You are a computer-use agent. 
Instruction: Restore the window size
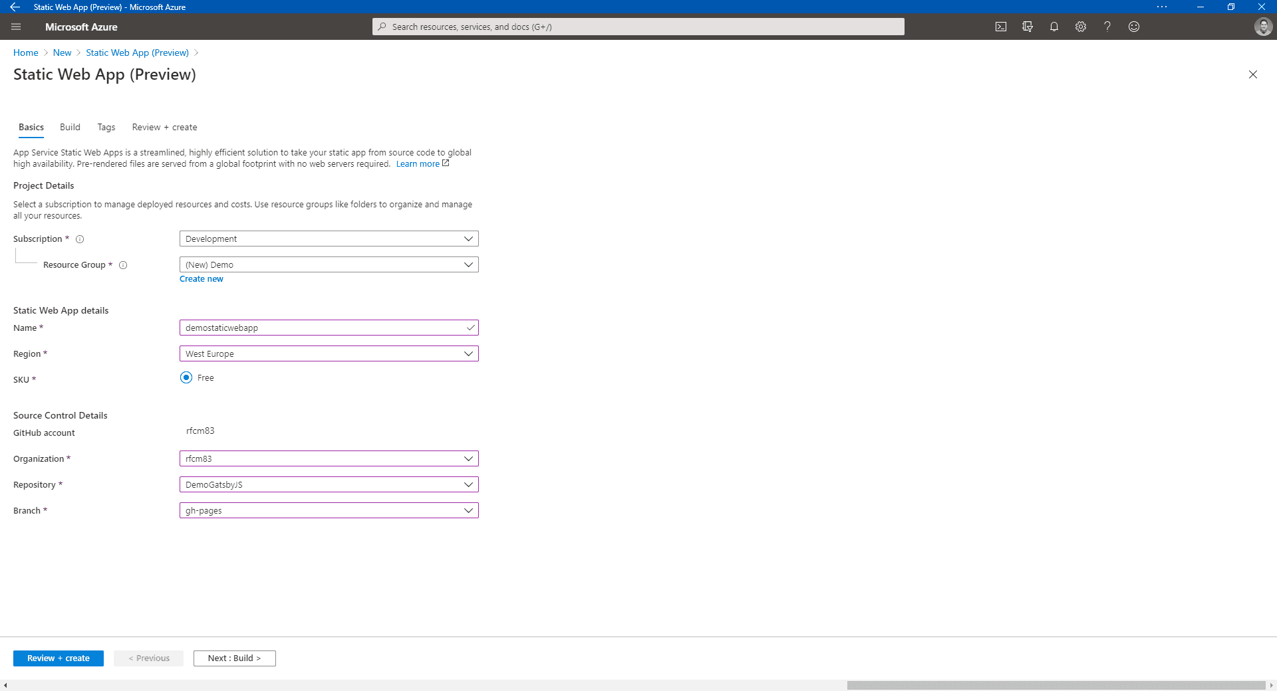click(x=1231, y=7)
